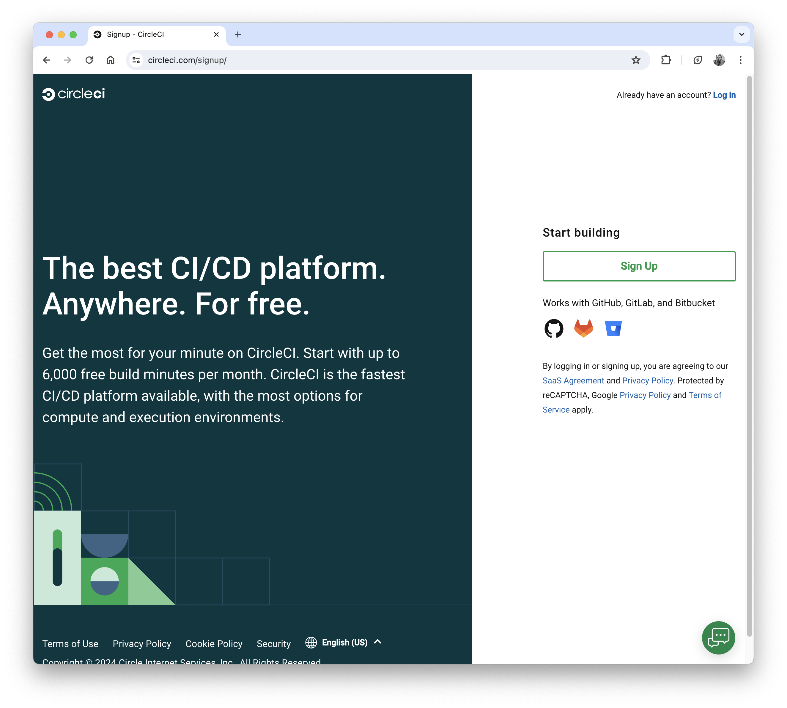This screenshot has width=787, height=708.
Task: Click the Sign Up button
Action: [x=639, y=266]
